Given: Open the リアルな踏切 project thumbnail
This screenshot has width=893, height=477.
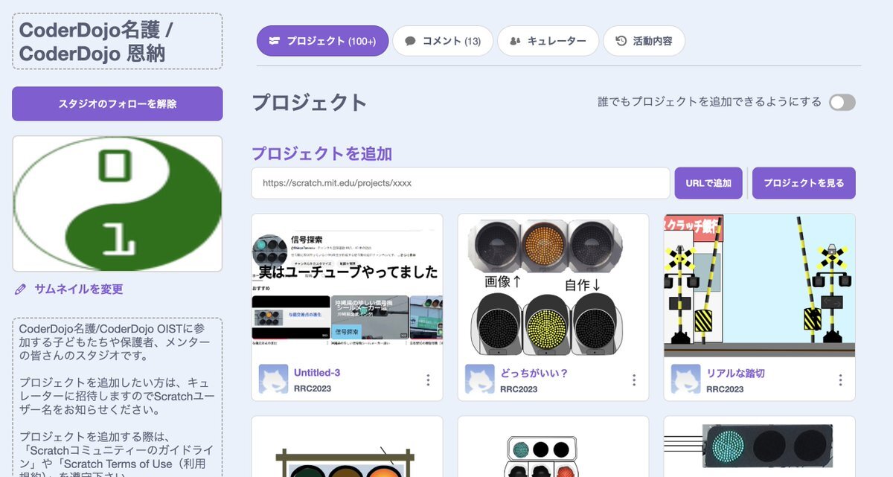Looking at the screenshot, I should (760, 286).
